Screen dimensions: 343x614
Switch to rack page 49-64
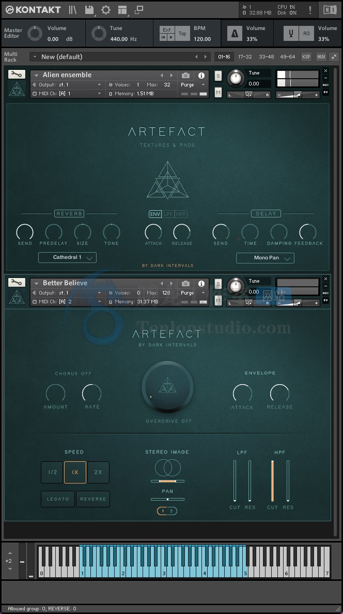pyautogui.click(x=288, y=57)
